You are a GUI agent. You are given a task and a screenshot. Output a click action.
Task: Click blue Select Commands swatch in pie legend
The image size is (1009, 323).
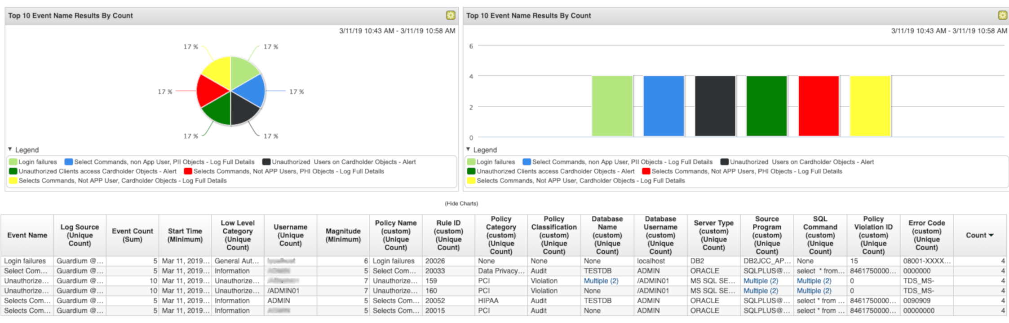point(69,162)
